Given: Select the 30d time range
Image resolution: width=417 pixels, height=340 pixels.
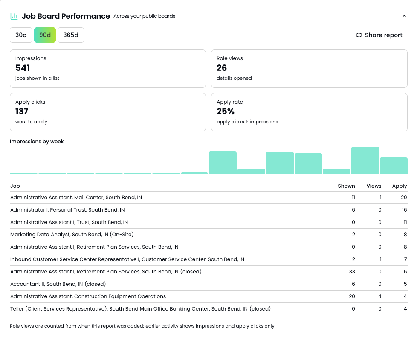Looking at the screenshot, I should pos(21,35).
